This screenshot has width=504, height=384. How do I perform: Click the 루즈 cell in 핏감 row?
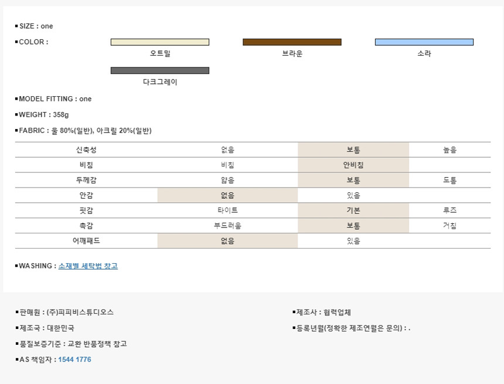449,210
